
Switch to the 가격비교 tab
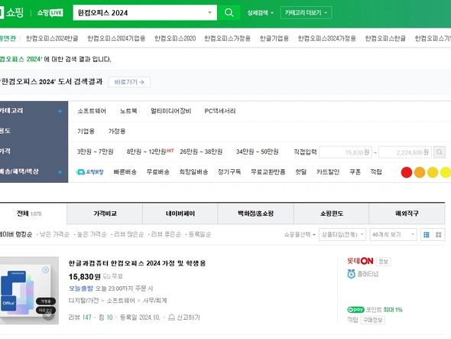tap(105, 214)
